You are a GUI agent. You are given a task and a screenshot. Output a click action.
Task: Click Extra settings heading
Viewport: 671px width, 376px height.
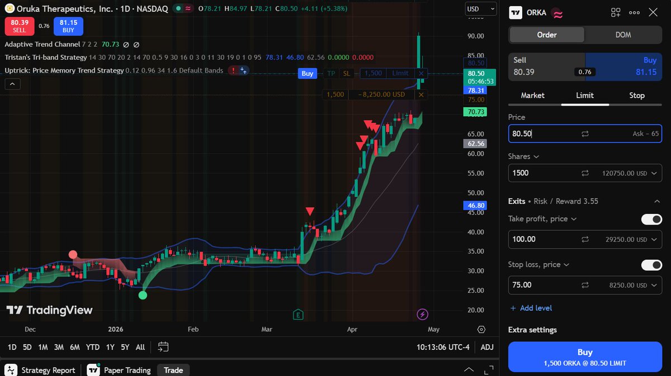[x=532, y=330]
